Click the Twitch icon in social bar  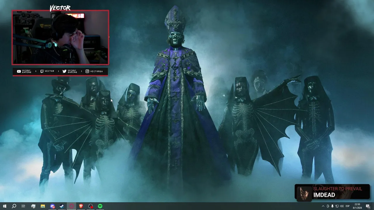click(42, 71)
